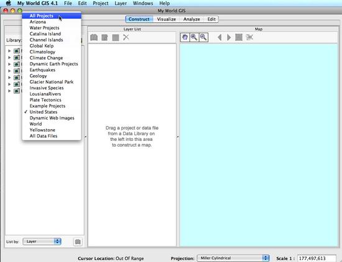Switch to the Visualize tab
342x262 pixels.
[166, 19]
